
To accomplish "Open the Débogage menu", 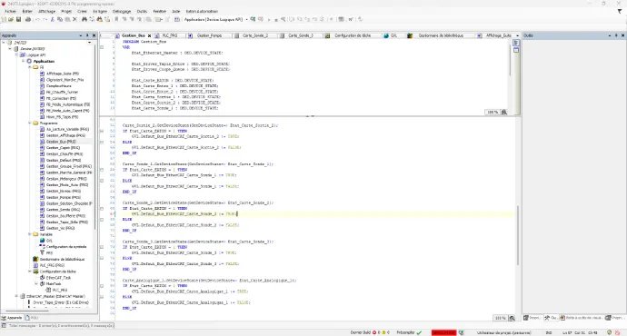I will (x=122, y=11).
